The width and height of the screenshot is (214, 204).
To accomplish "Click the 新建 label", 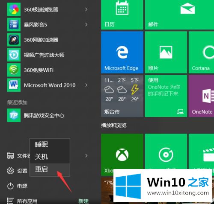I will pos(83,201).
